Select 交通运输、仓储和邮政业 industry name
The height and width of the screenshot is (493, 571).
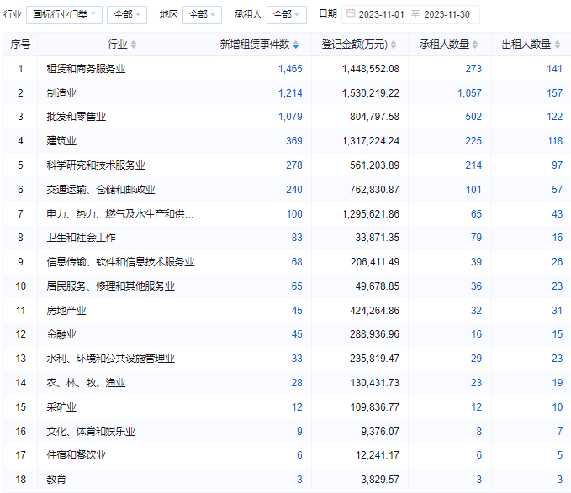pyautogui.click(x=101, y=190)
